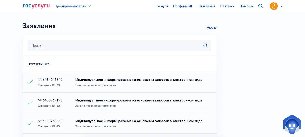
Task: Open application № 6483963668 title
Action: point(139,121)
